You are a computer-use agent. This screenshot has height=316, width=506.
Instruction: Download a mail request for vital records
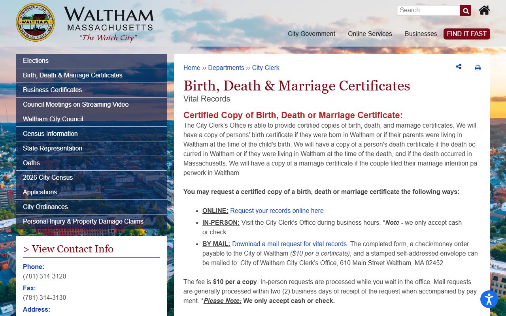(x=289, y=244)
